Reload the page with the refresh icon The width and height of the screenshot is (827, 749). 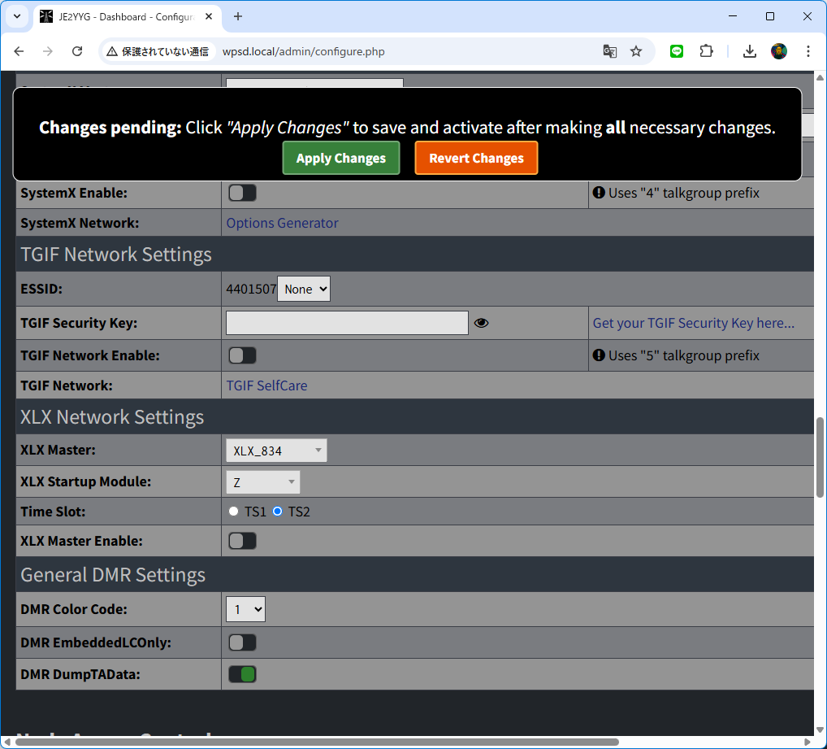[x=77, y=51]
